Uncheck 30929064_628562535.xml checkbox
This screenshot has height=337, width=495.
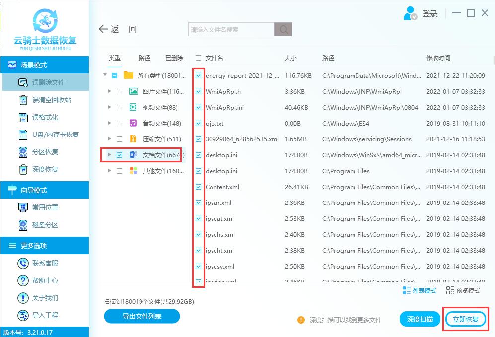click(198, 139)
